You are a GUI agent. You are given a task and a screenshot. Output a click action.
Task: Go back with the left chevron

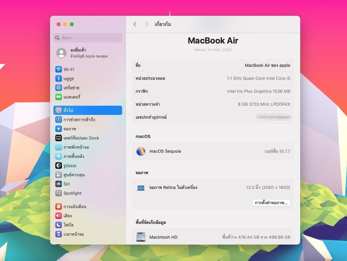coord(135,24)
